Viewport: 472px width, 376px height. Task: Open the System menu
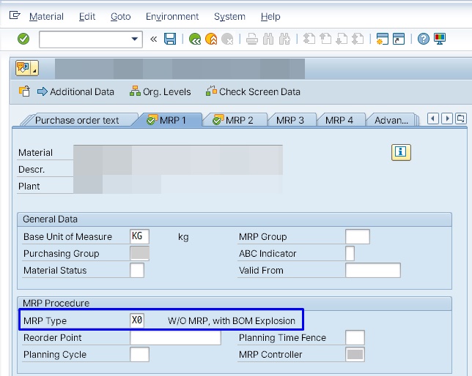tap(229, 17)
